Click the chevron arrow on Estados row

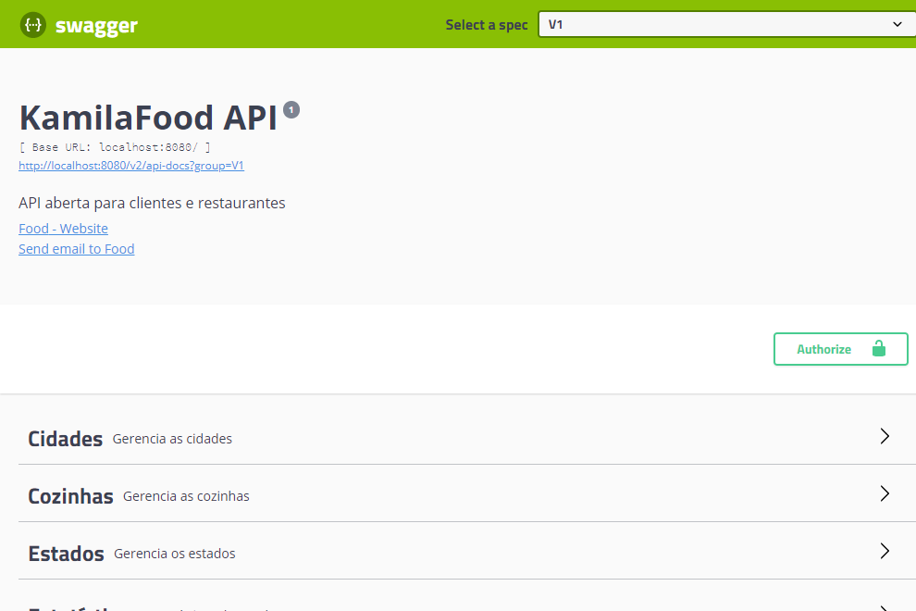coord(885,551)
